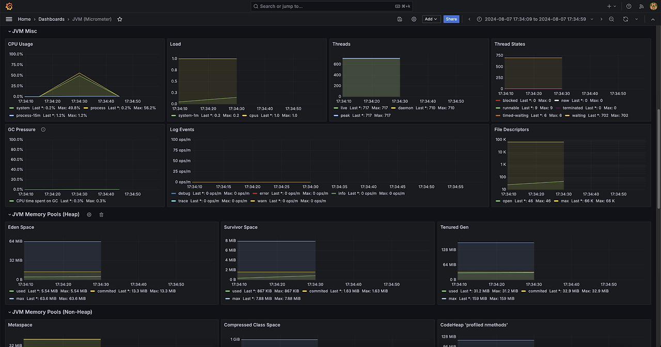This screenshot has width=661, height=347.
Task: Open the Add dropdown
Action: (431, 19)
